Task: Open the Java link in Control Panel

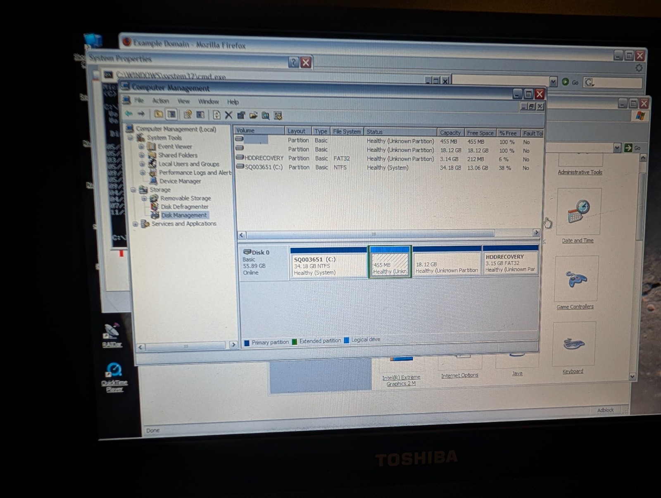Action: 517,373
